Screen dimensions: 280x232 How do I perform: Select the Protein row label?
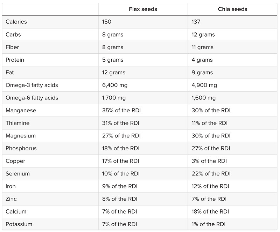[x=15, y=60]
